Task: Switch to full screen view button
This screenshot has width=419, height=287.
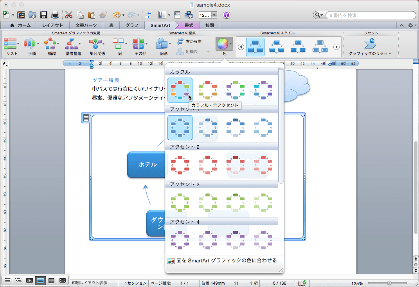Action: 62,280
